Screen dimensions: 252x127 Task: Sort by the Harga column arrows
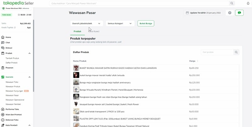198,61
